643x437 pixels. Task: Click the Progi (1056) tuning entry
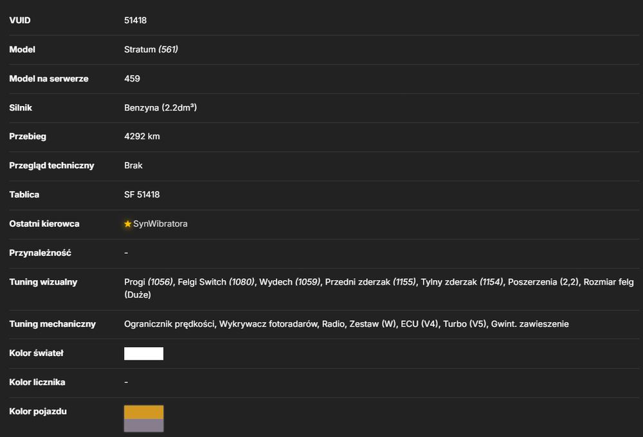click(149, 282)
